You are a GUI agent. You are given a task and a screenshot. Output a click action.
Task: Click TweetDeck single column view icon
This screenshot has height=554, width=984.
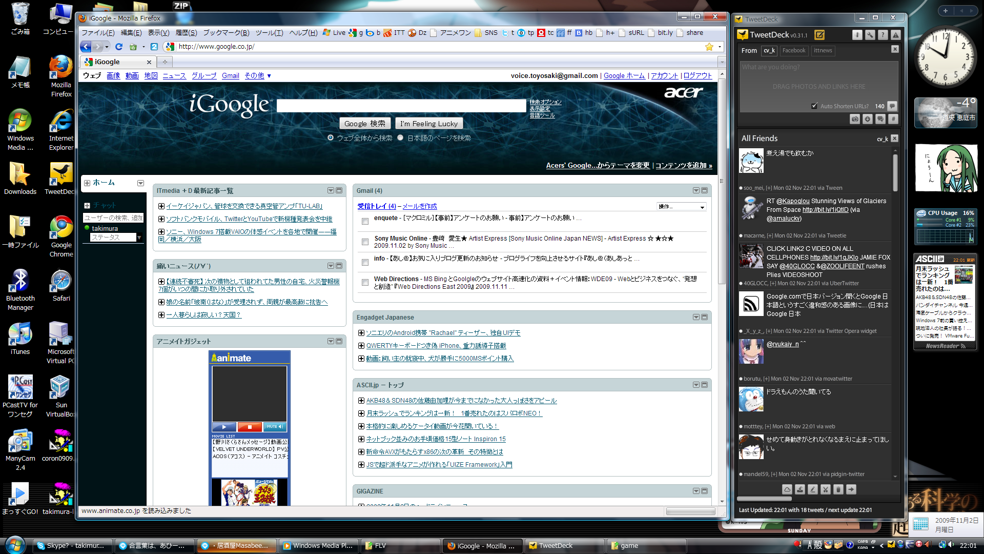click(x=857, y=35)
